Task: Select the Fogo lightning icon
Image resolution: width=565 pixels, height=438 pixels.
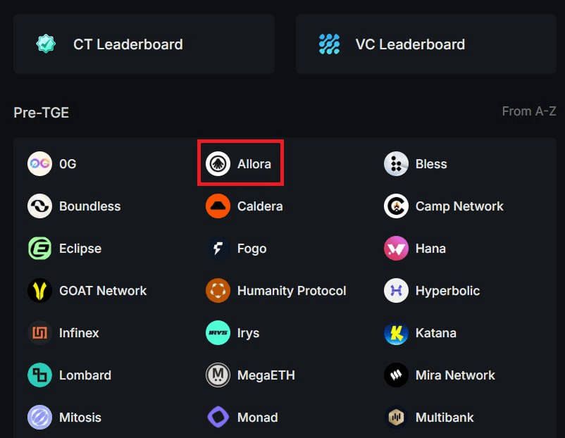Action: click(218, 248)
